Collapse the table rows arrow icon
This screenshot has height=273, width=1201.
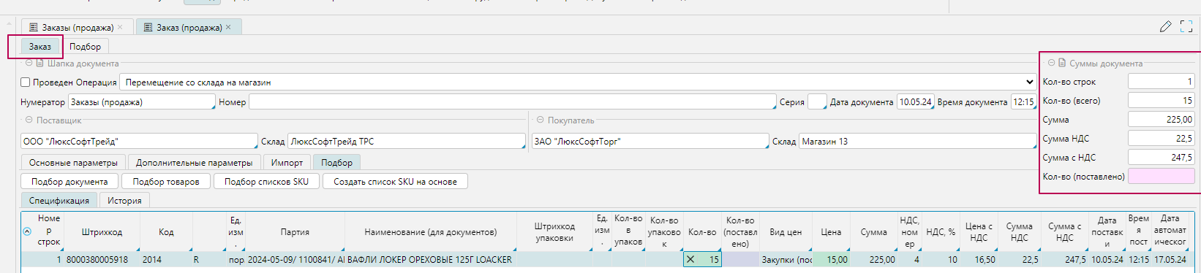click(x=27, y=231)
